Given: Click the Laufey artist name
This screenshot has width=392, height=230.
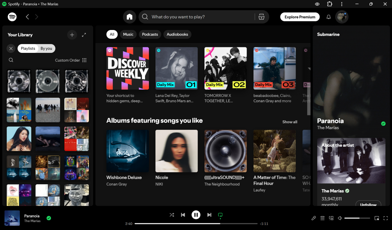Looking at the screenshot, I should click(259, 190).
